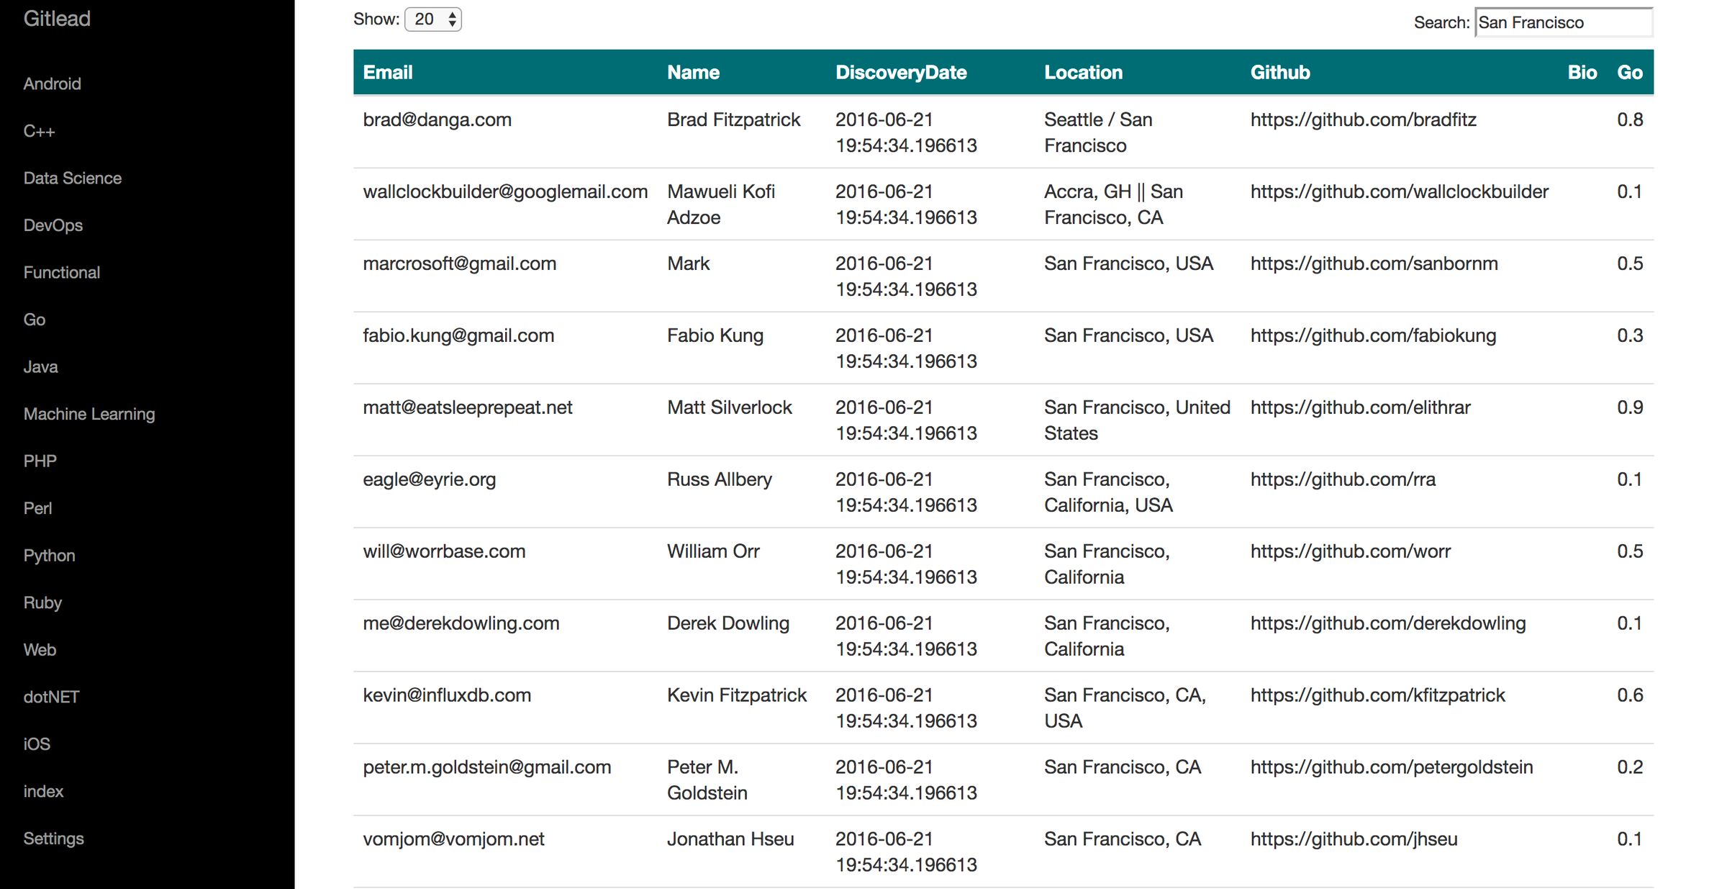Sort by the Go score column
The height and width of the screenshot is (889, 1727).
[x=1629, y=72]
